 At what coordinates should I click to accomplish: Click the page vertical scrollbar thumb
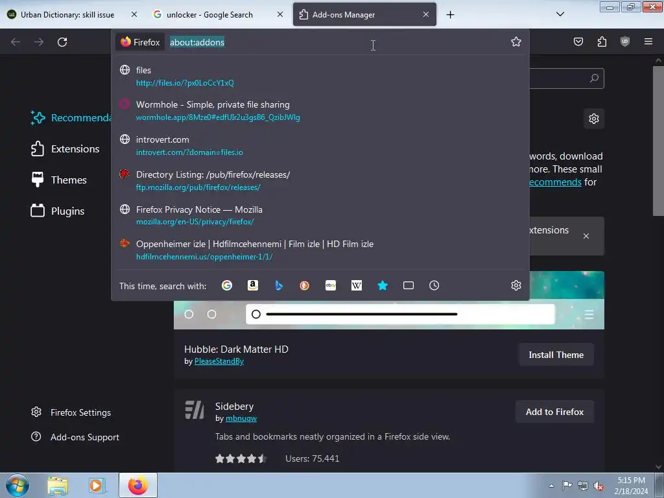tap(659, 140)
